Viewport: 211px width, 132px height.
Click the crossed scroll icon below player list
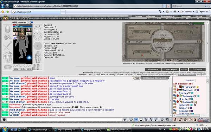(x=180, y=119)
